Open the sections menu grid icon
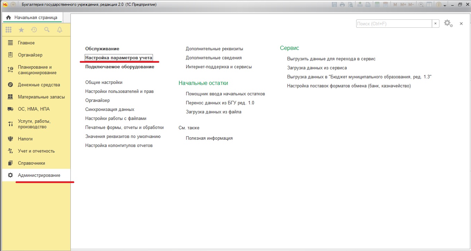Image resolution: width=471 pixels, height=251 pixels. click(x=9, y=30)
